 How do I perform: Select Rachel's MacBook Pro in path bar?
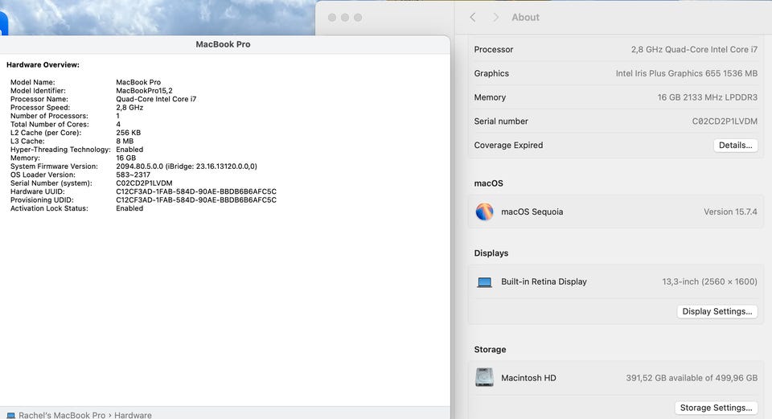click(x=62, y=415)
